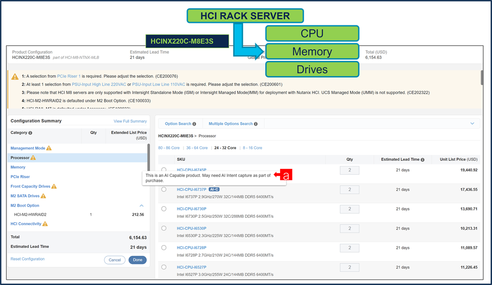This screenshot has height=285, width=492.
Task: Click the quantity field for HCI-CPU-I6530P
Action: (349, 228)
